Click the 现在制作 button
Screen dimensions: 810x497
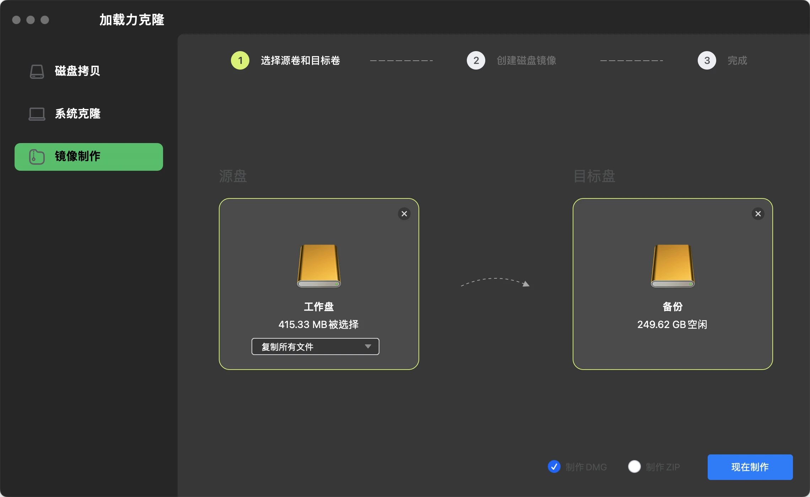pyautogui.click(x=750, y=467)
